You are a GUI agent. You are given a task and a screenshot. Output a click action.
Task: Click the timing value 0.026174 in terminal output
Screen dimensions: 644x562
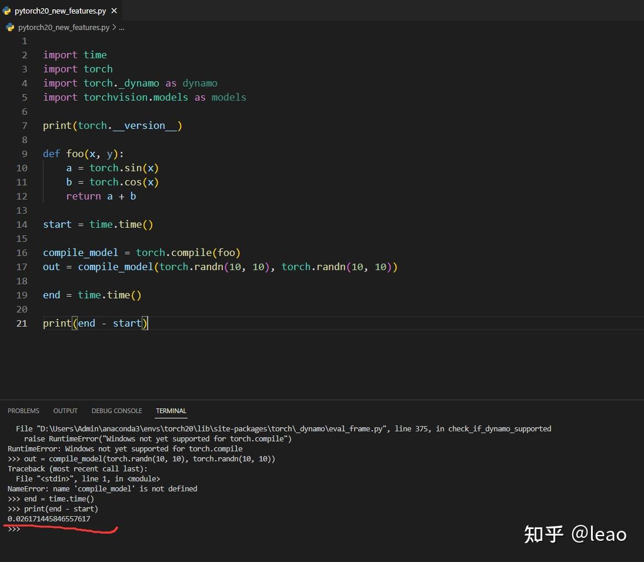pos(48,518)
